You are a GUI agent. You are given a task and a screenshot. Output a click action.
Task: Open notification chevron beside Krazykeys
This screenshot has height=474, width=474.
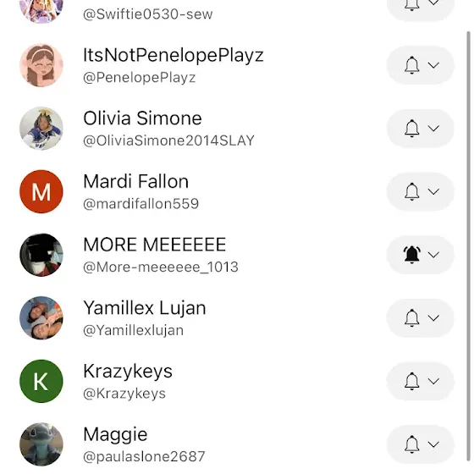[433, 381]
